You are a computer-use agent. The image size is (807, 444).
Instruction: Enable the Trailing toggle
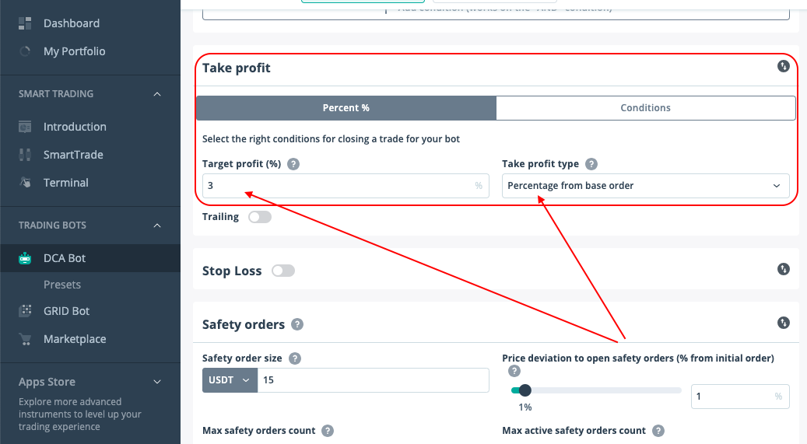(260, 217)
